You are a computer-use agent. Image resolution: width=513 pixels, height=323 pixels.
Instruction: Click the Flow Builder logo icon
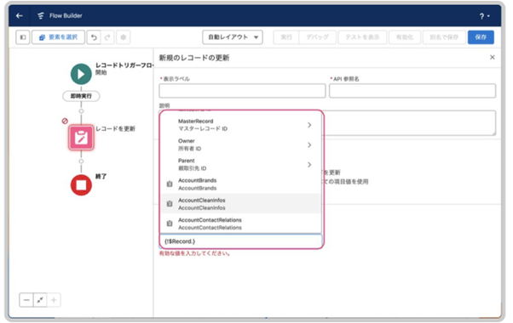41,15
